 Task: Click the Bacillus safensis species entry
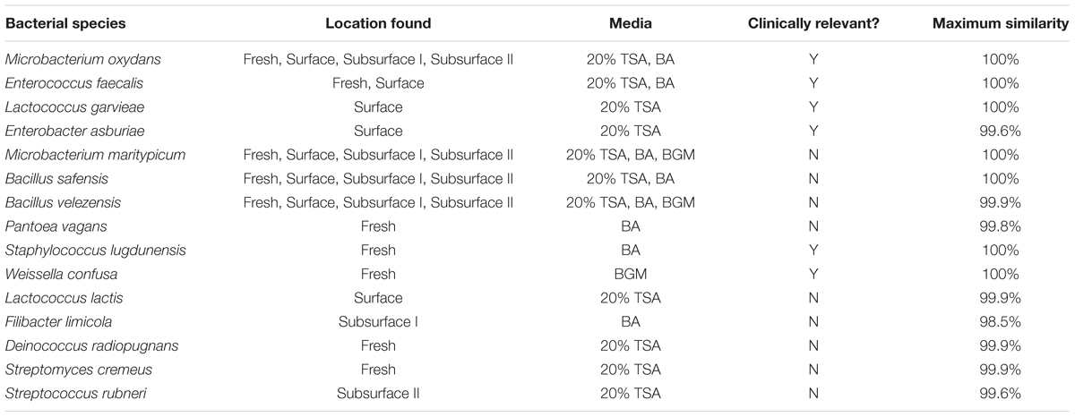pyautogui.click(x=54, y=179)
